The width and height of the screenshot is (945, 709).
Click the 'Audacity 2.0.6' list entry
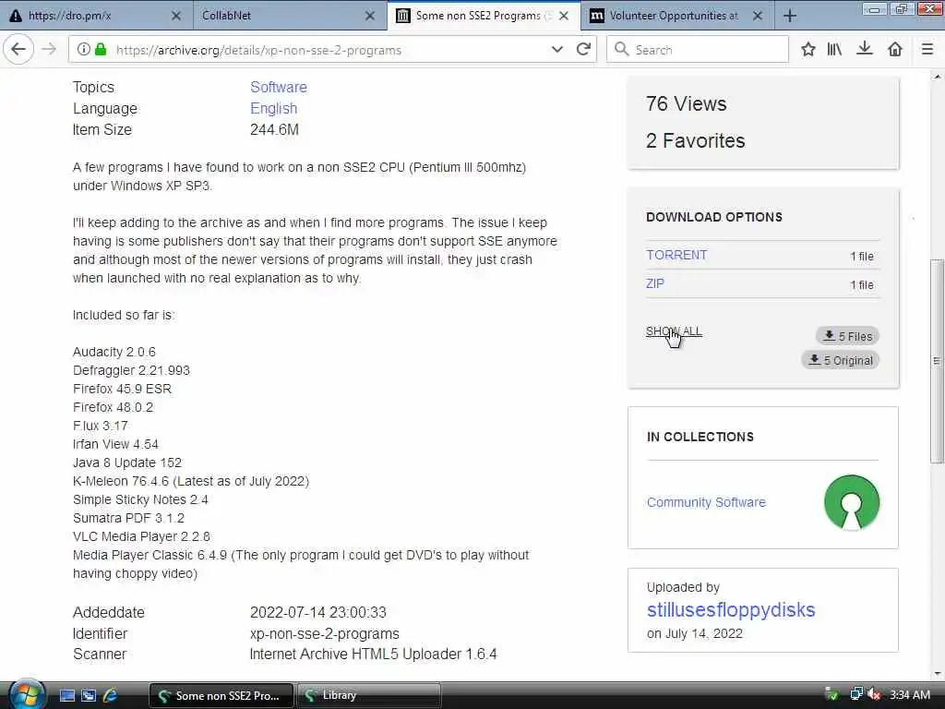tap(114, 352)
